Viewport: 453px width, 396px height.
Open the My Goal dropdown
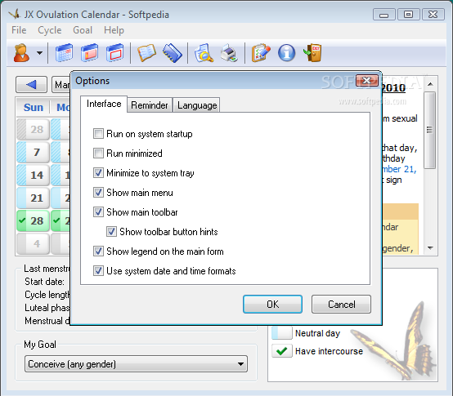click(136, 364)
